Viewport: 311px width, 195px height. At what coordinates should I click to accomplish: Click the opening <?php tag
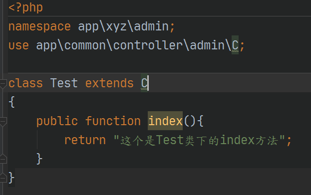[x=25, y=8]
